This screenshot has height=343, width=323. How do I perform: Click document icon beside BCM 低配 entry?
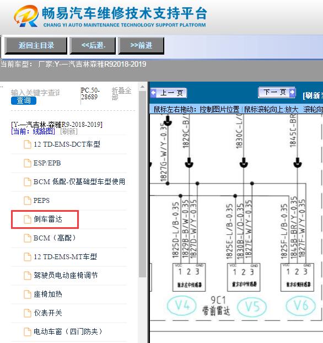pos(28,182)
